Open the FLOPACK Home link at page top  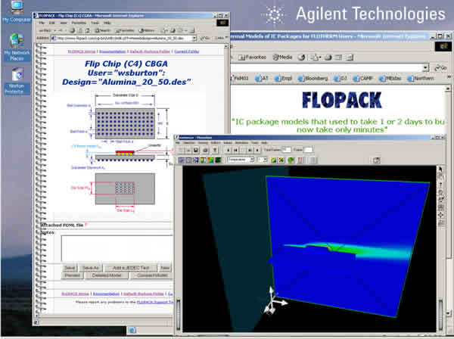pyautogui.click(x=82, y=51)
